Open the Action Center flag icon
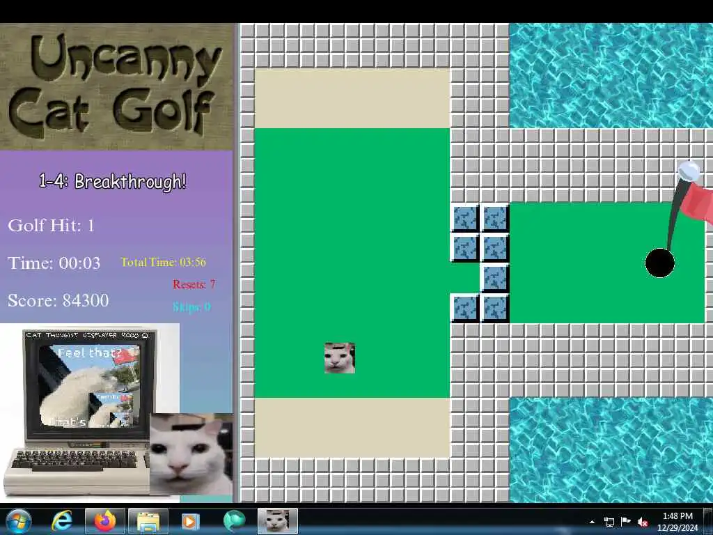Image resolution: width=713 pixels, height=535 pixels. pos(626,521)
